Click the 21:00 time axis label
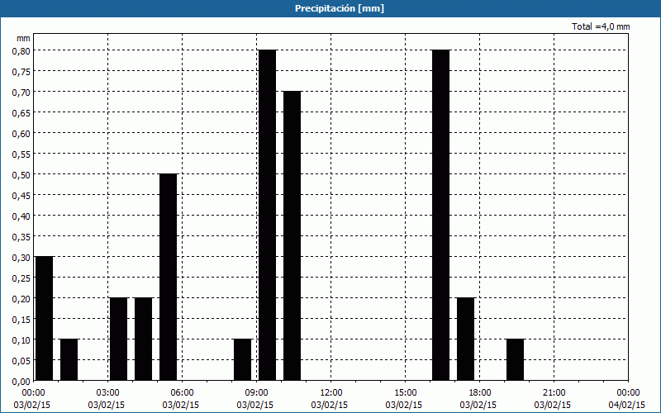Screen dimensions: 661x413 [554, 393]
